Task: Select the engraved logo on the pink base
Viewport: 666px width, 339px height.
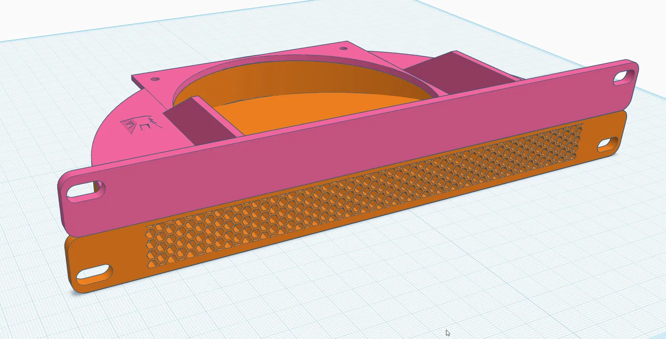Action: pos(141,125)
